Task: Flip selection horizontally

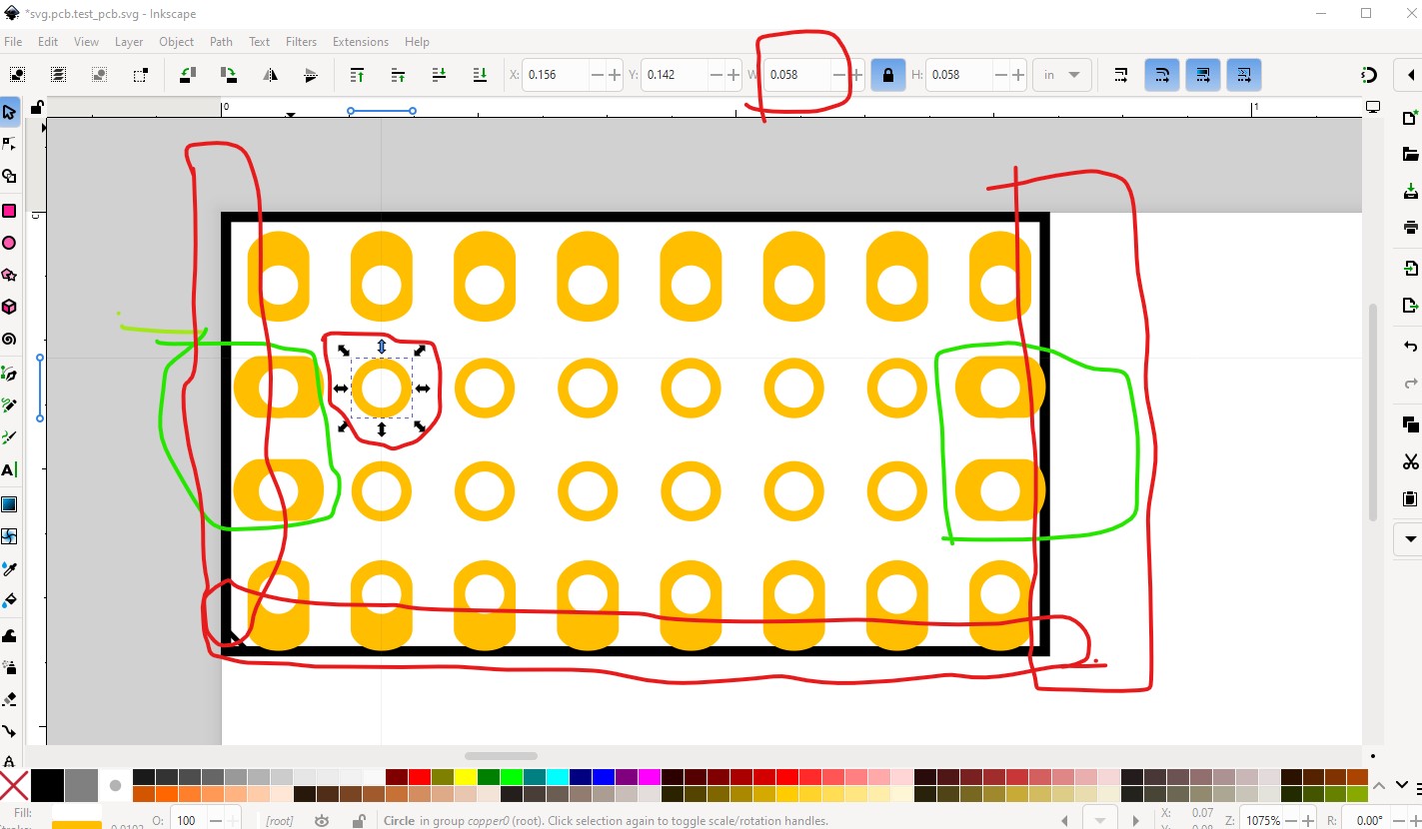Action: (x=270, y=75)
